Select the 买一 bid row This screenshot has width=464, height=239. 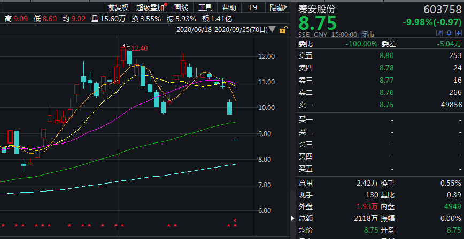click(380, 120)
